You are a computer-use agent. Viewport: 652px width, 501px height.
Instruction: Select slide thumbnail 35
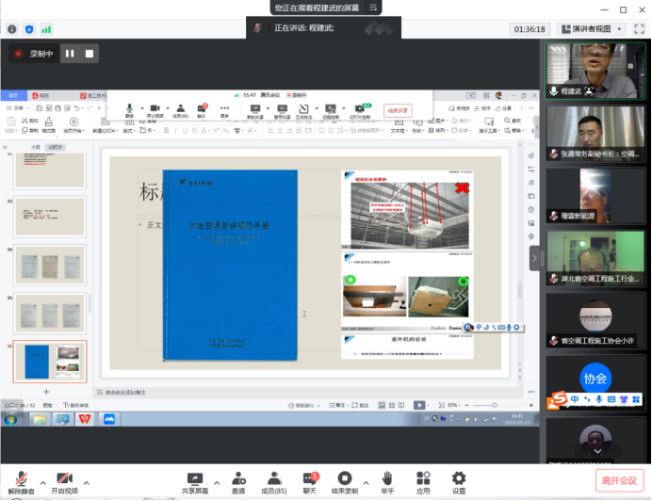tap(50, 314)
